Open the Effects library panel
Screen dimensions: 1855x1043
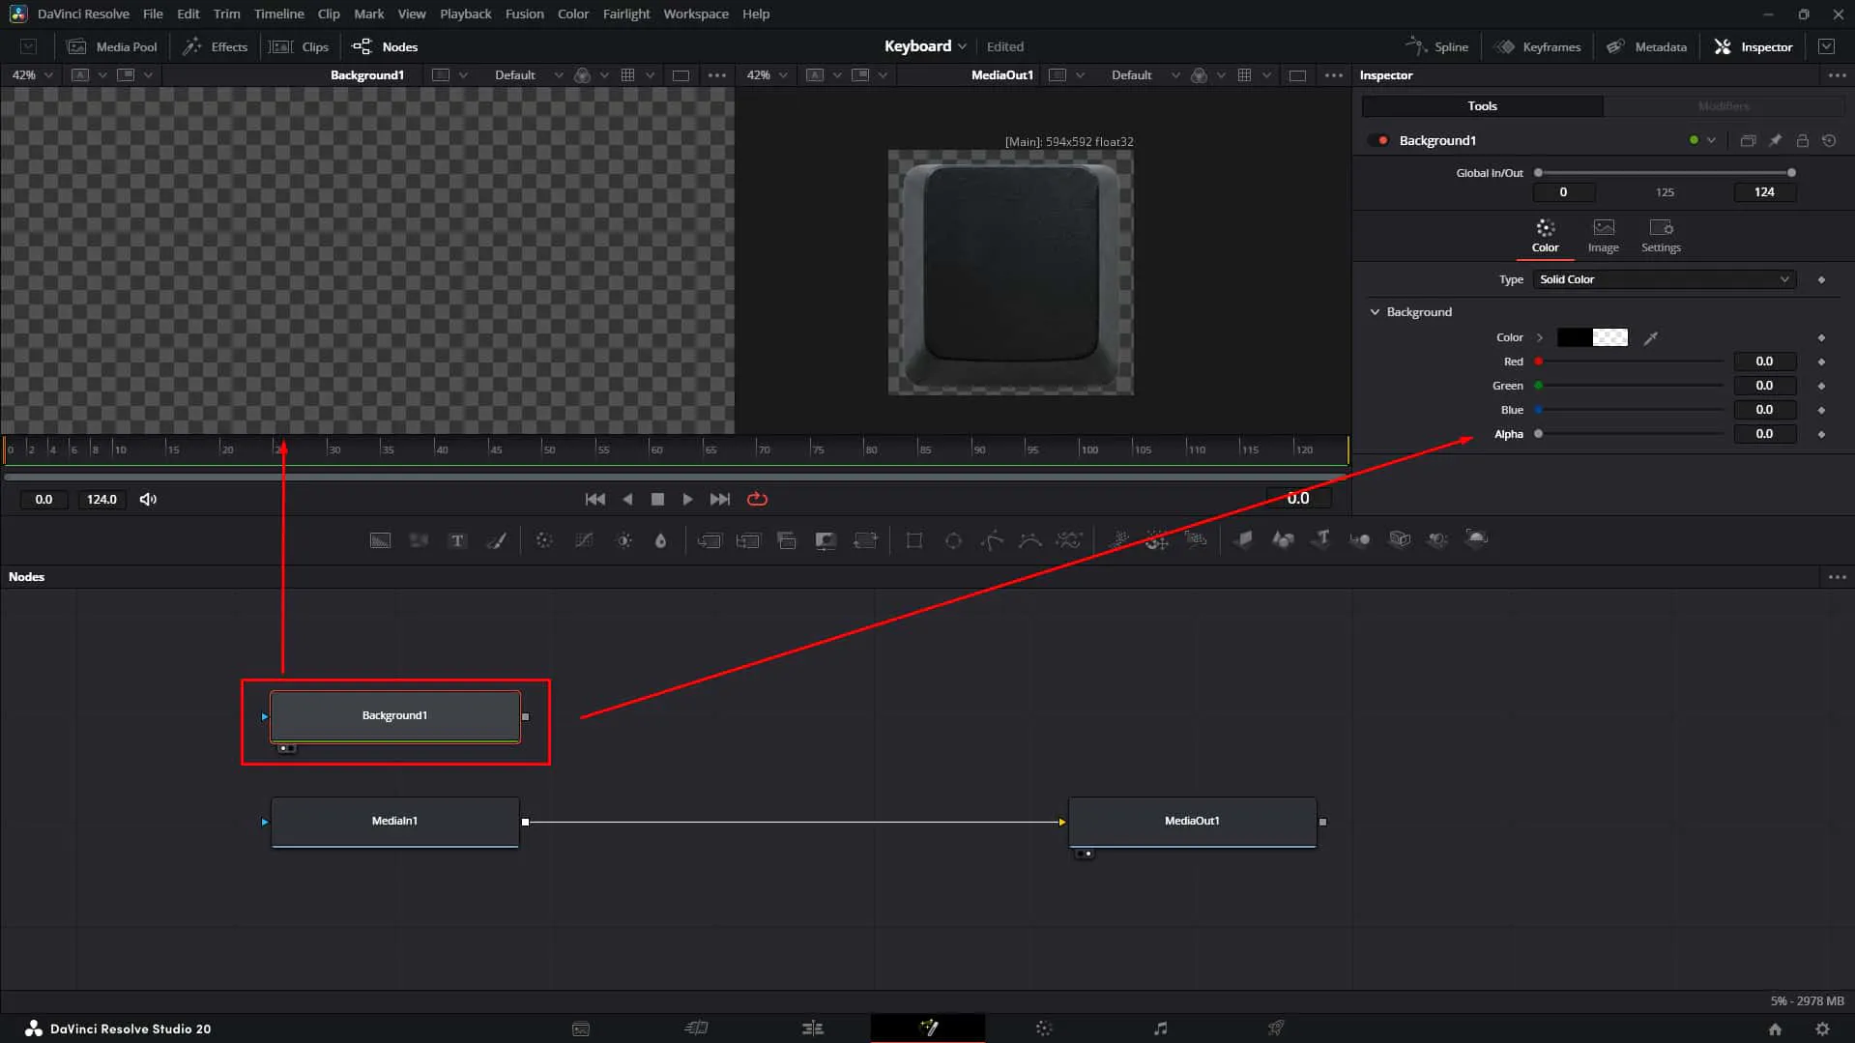click(216, 46)
